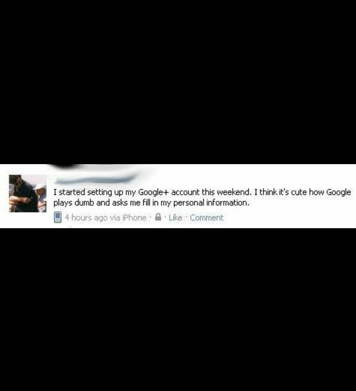Click the empty white space right of Comment
The height and width of the screenshot is (391, 356).
(x=289, y=218)
